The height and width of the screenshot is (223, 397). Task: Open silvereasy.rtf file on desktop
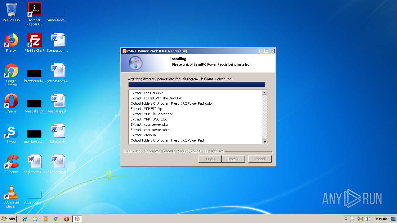tap(58, 164)
